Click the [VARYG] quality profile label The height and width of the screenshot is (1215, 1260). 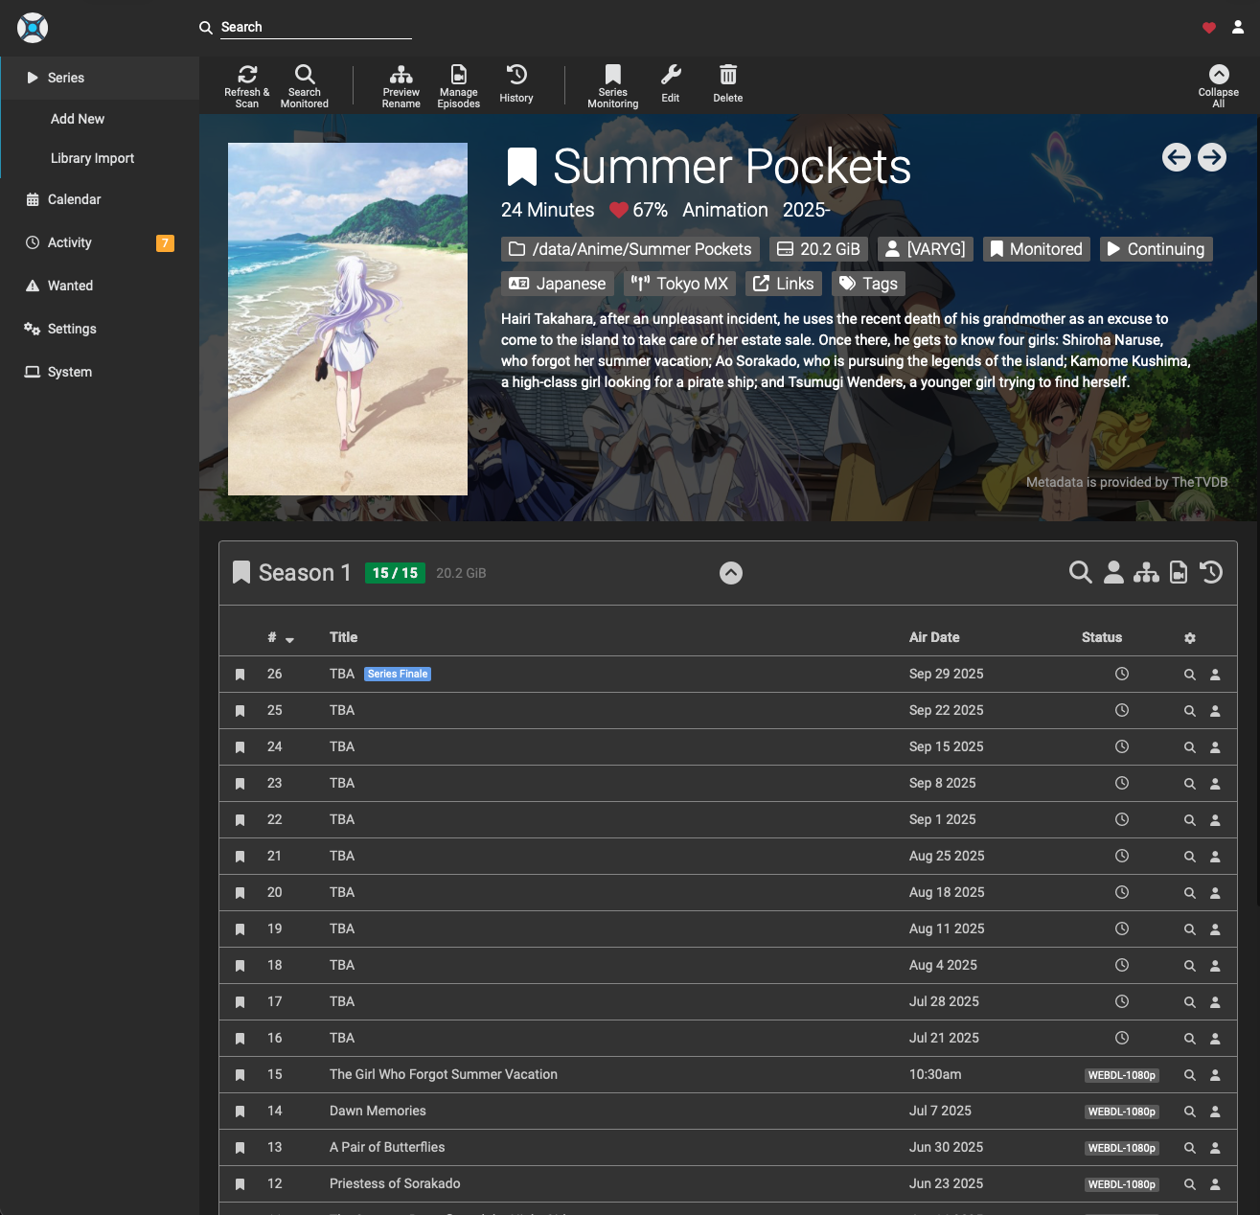tap(925, 249)
